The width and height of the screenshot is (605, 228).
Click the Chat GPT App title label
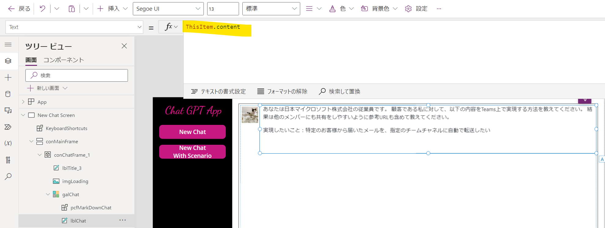pyautogui.click(x=193, y=111)
